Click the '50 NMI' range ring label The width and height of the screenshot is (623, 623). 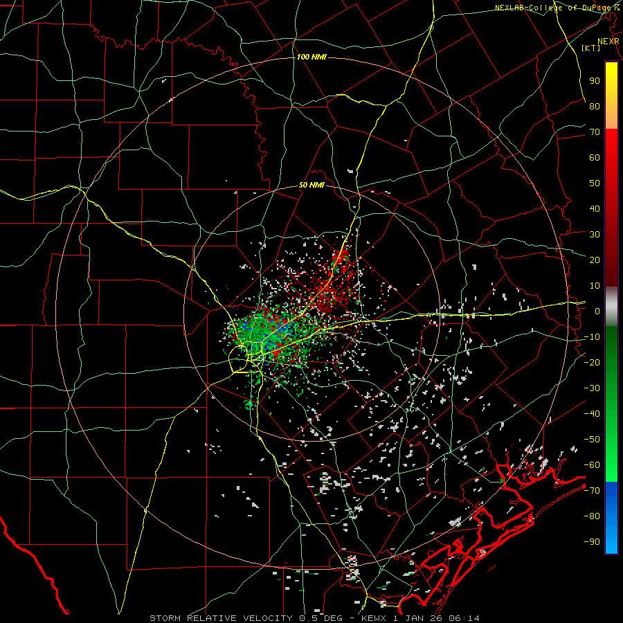coord(311,185)
